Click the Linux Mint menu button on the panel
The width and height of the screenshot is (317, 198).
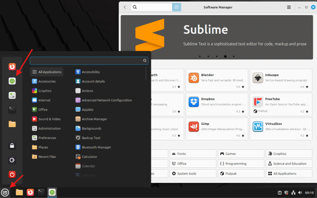(x=5, y=192)
